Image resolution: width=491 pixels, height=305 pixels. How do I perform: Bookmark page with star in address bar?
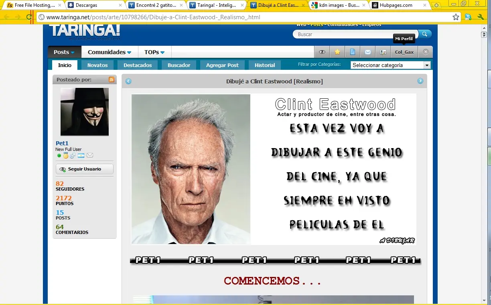point(456,17)
